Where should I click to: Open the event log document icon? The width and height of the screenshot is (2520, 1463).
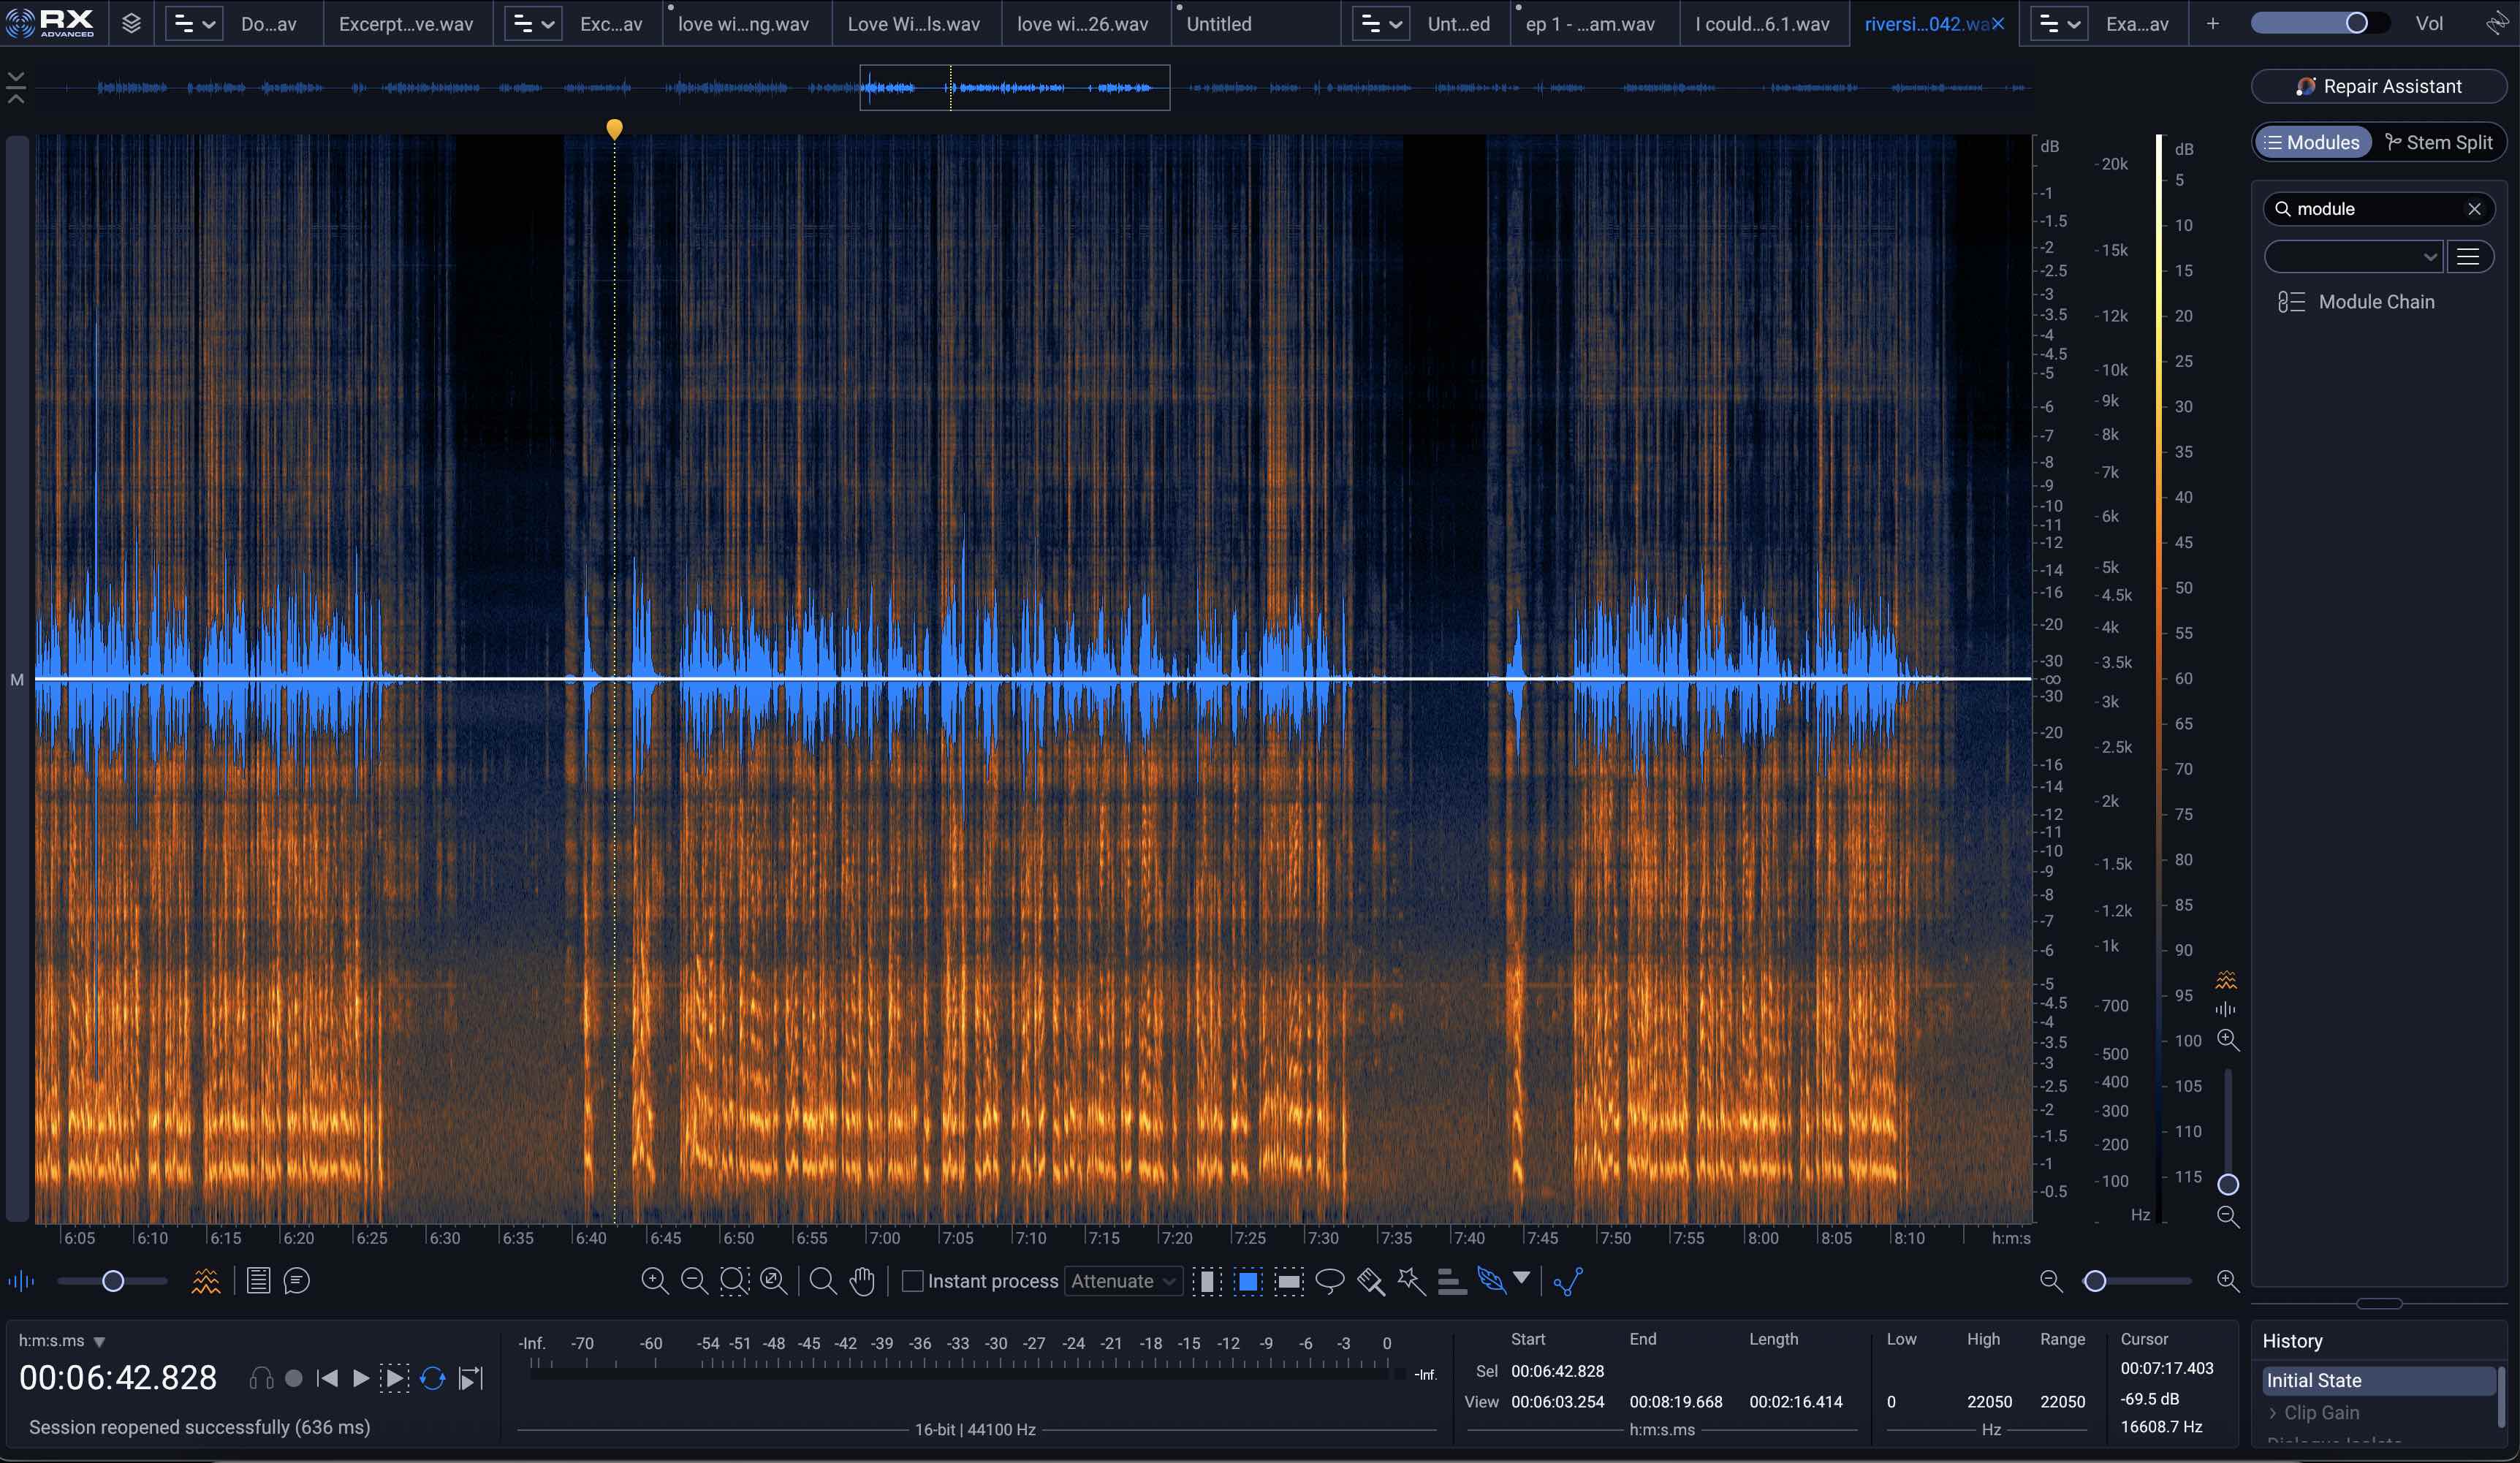257,1281
